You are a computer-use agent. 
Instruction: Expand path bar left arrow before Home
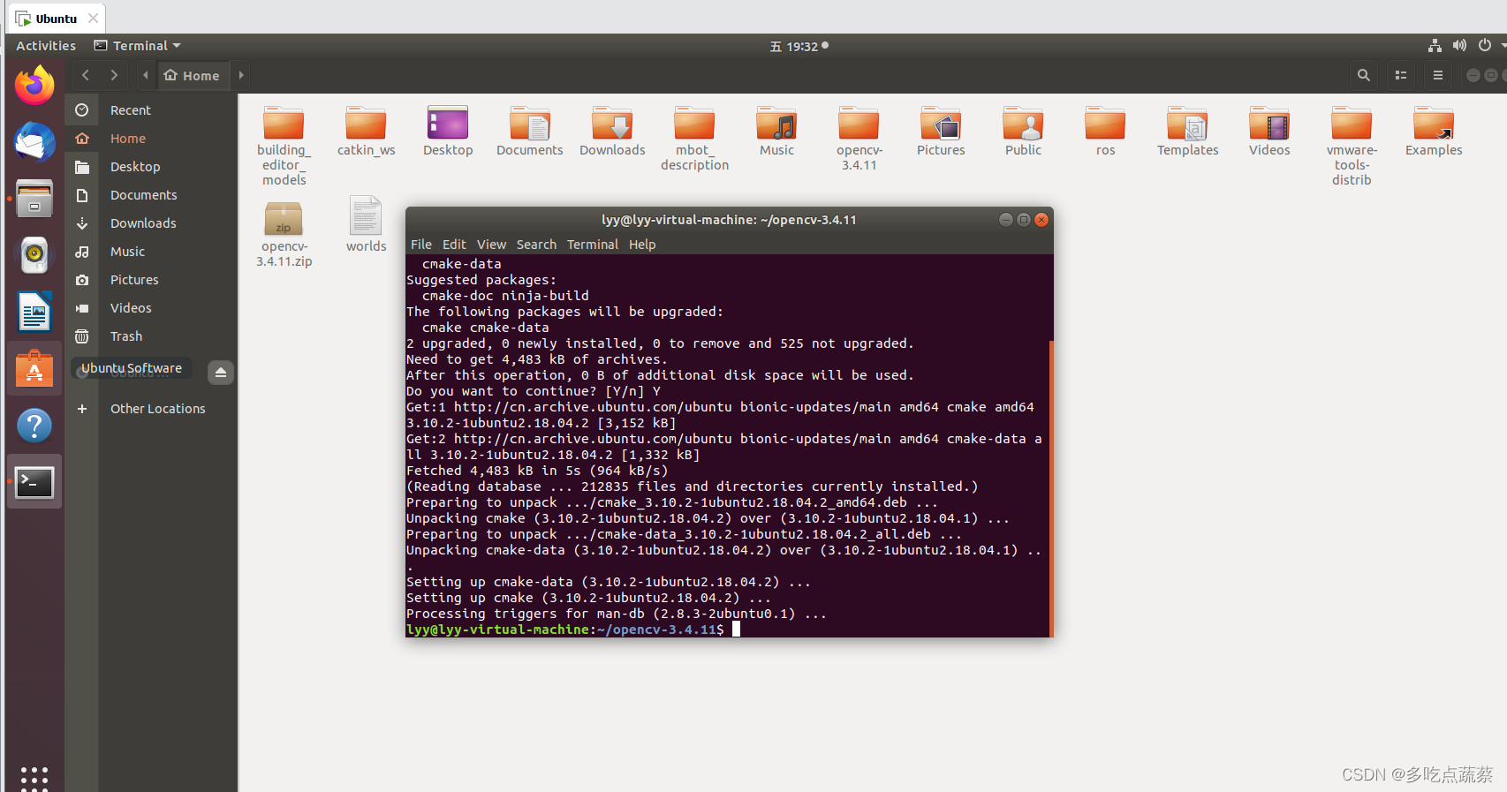click(x=145, y=75)
